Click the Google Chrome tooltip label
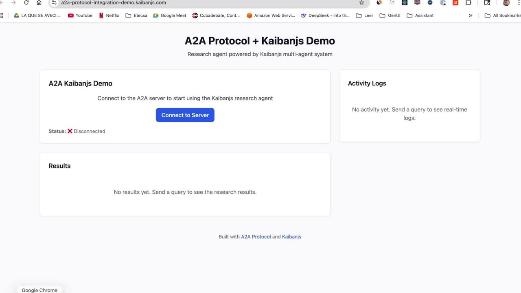 39,290
